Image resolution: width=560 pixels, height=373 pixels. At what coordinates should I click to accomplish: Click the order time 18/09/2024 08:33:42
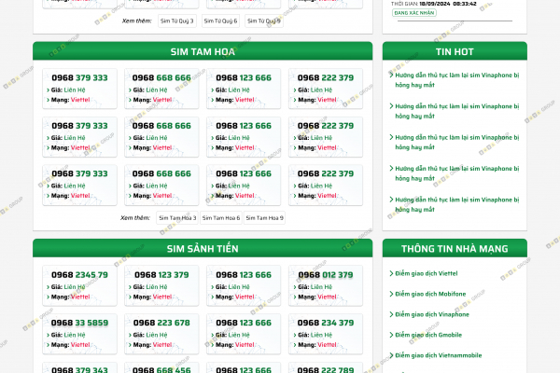447,4
